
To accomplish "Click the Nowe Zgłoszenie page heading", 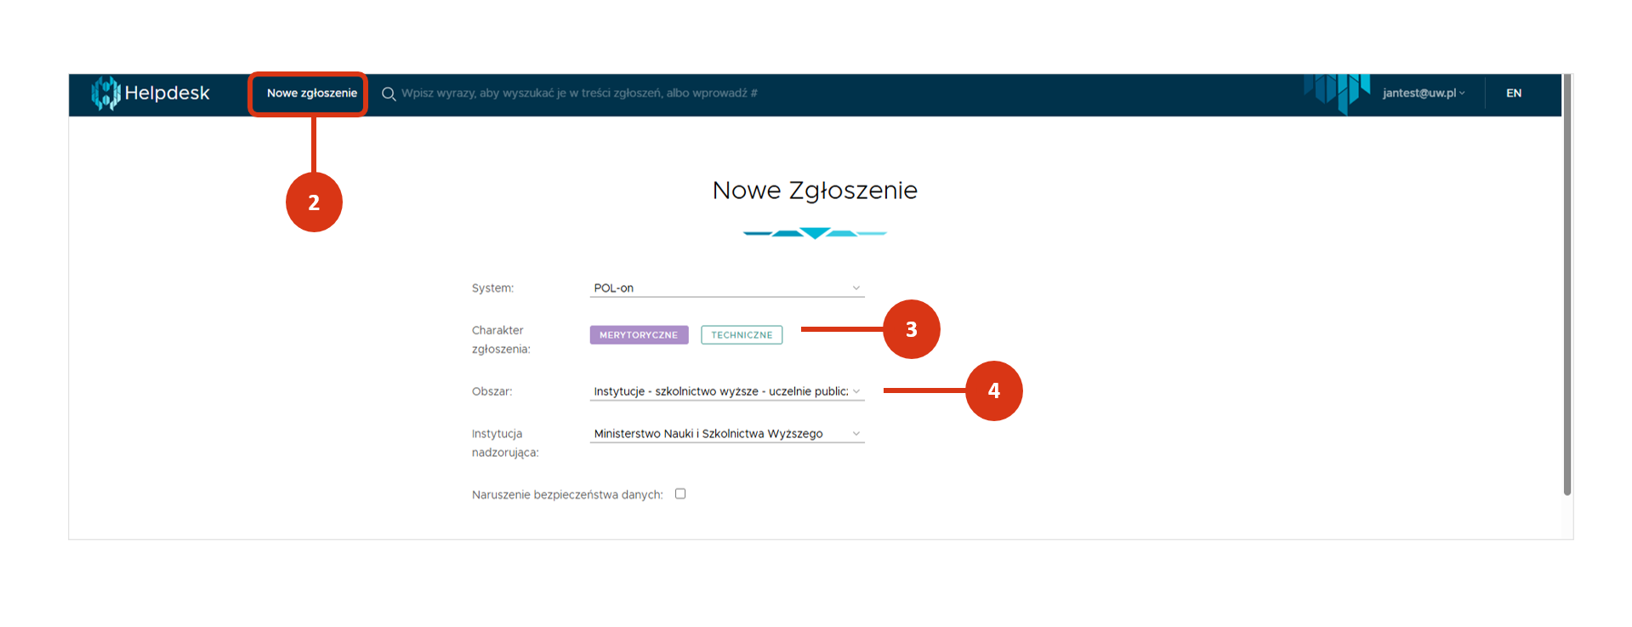I will tap(815, 191).
